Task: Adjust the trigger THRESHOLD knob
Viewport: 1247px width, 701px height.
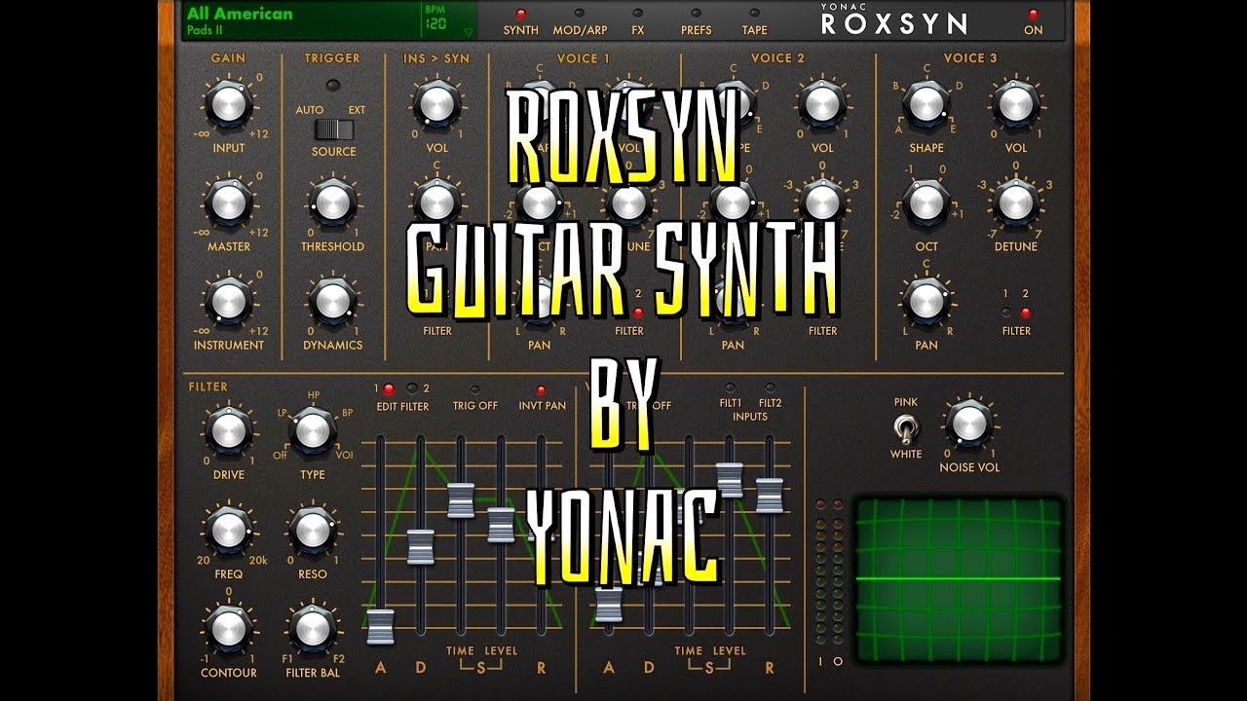Action: [332, 203]
